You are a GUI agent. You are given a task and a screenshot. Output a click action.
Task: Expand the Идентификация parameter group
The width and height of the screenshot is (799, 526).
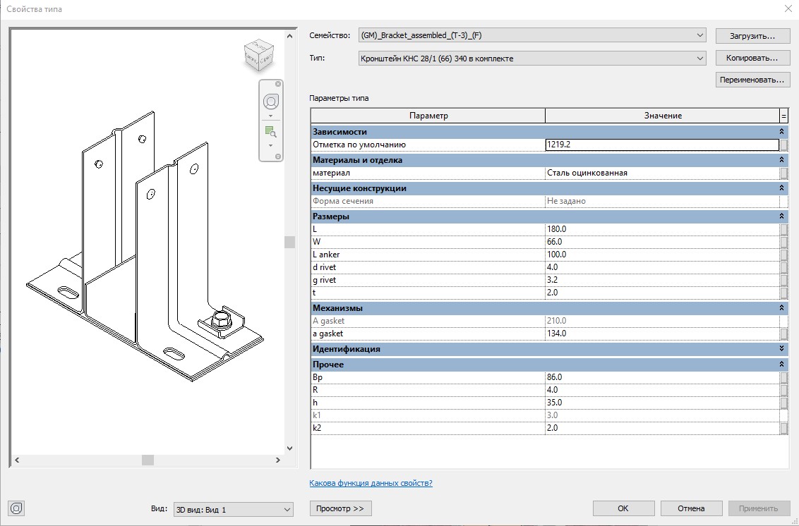[x=782, y=349]
